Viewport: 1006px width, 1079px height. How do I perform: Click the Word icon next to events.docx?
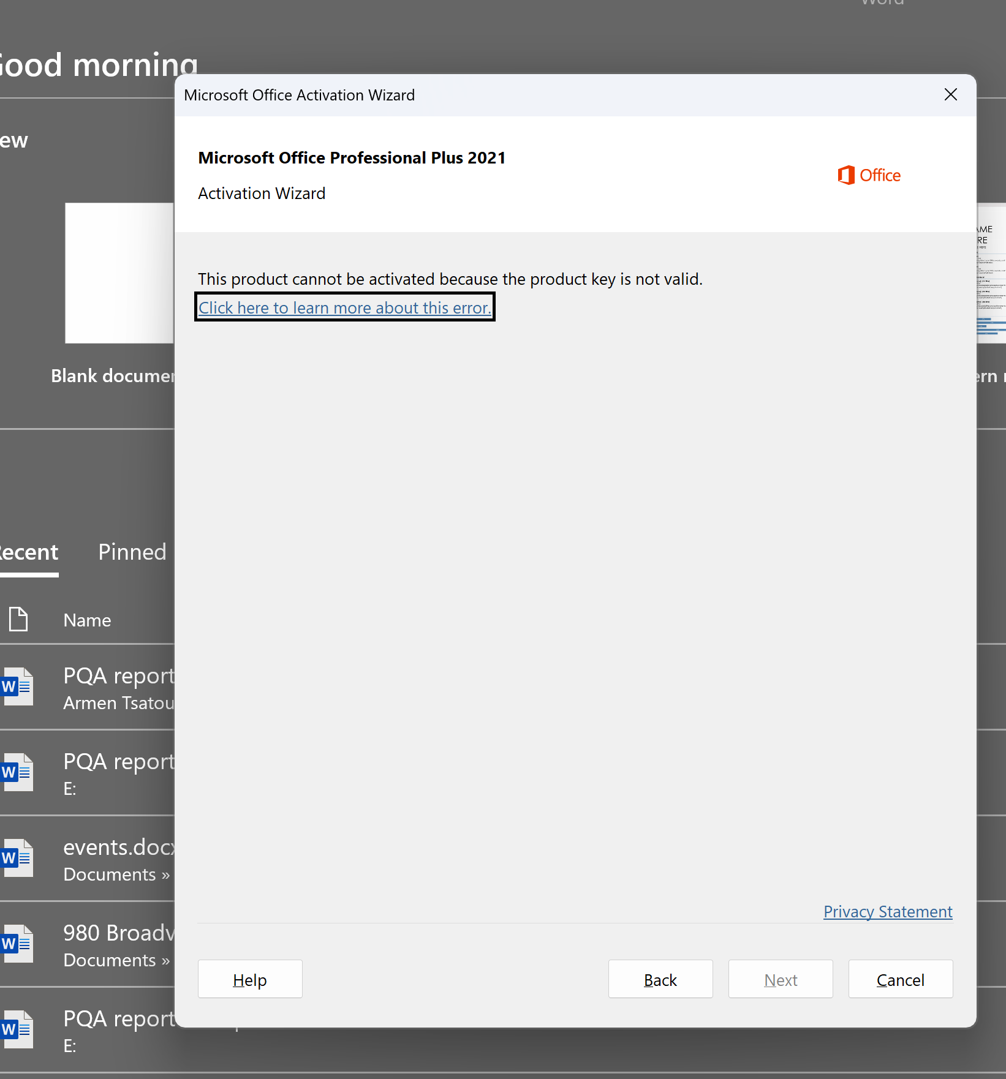click(17, 858)
